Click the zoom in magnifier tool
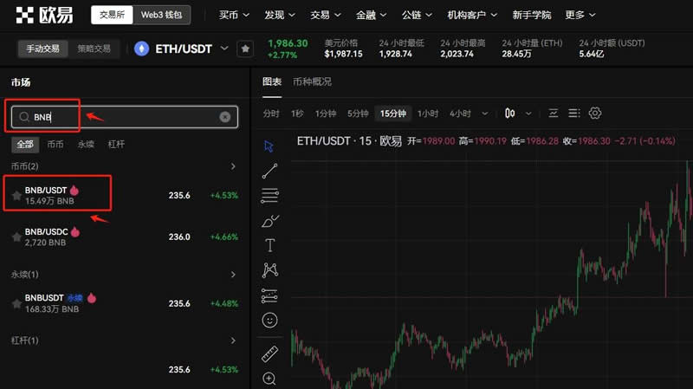Viewport: 693px width, 389px height. tap(269, 379)
